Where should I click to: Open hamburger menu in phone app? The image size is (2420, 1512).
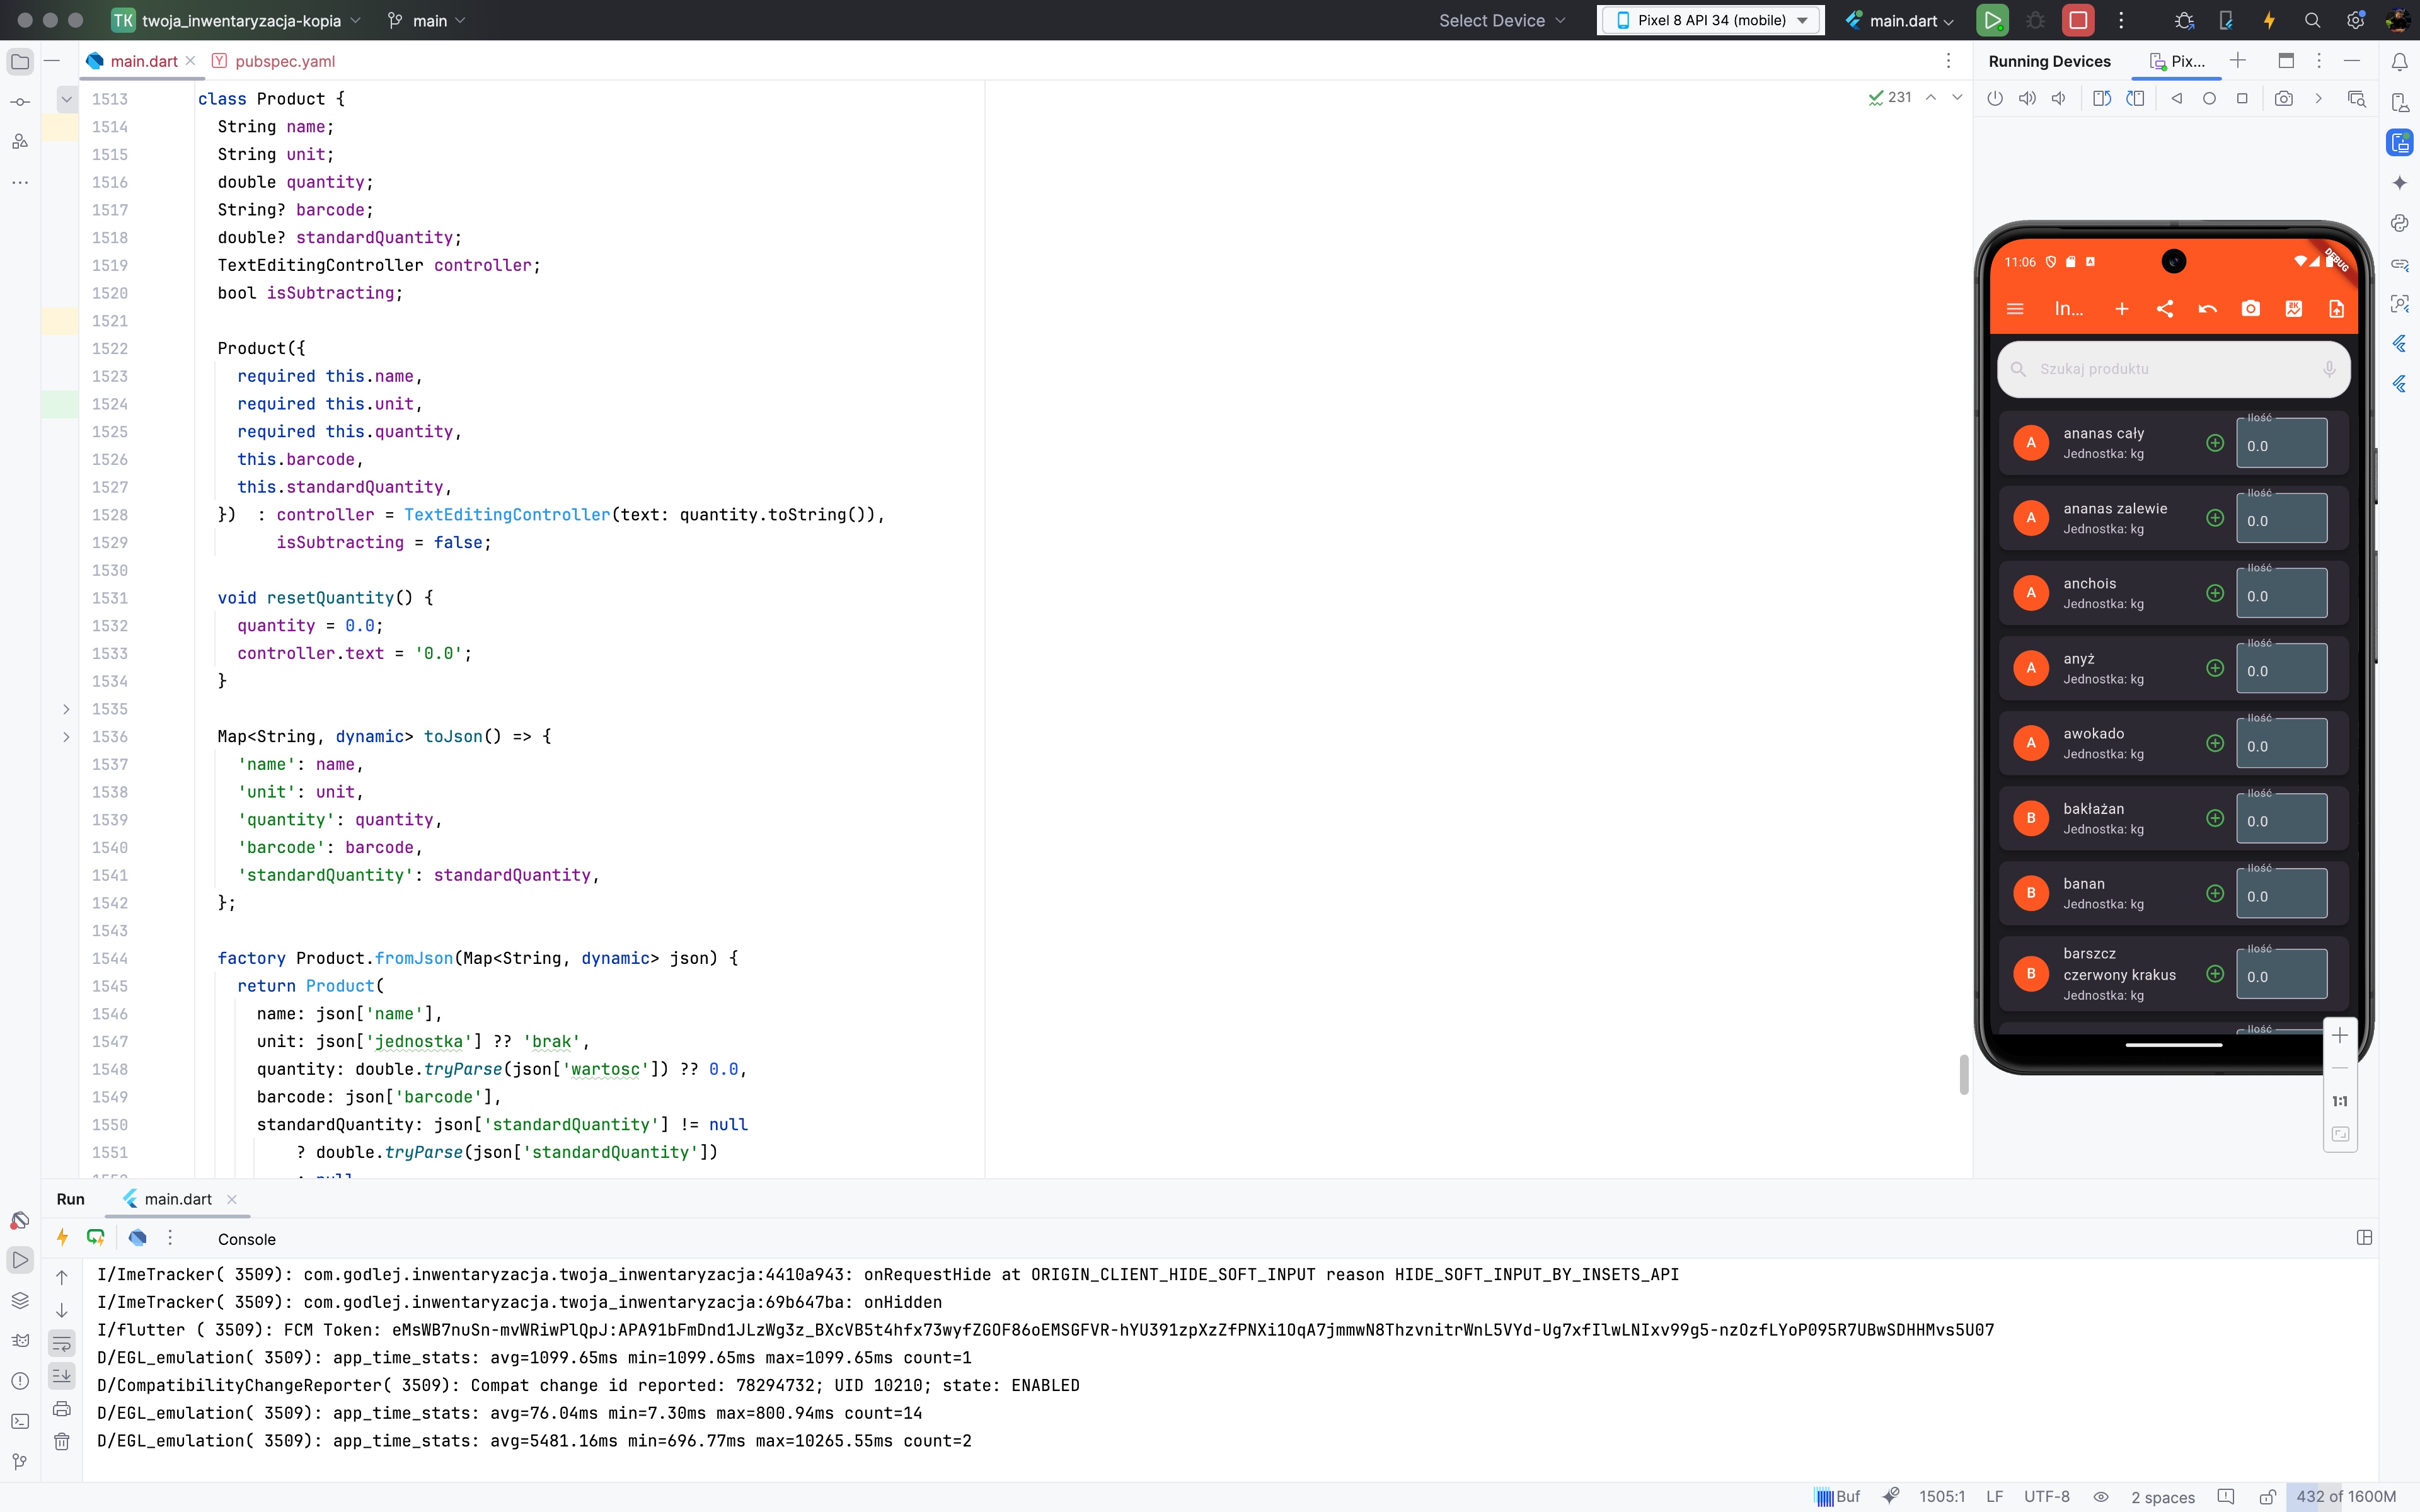pos(2015,309)
